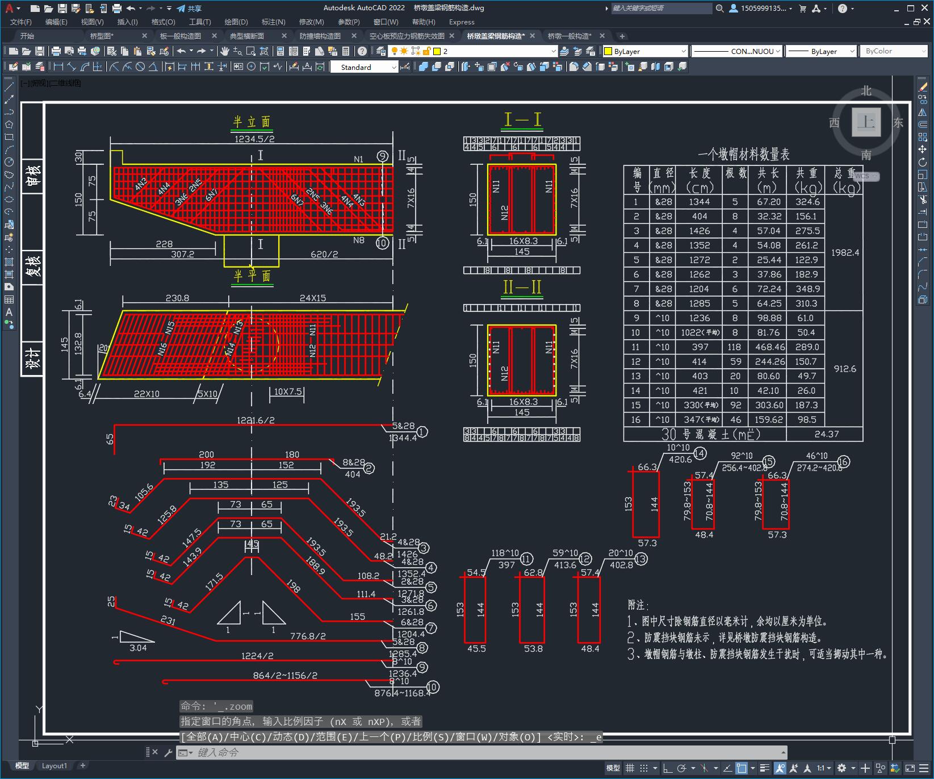This screenshot has width=934, height=779.
Task: Click the keyword search box in title bar
Action: [x=661, y=9]
